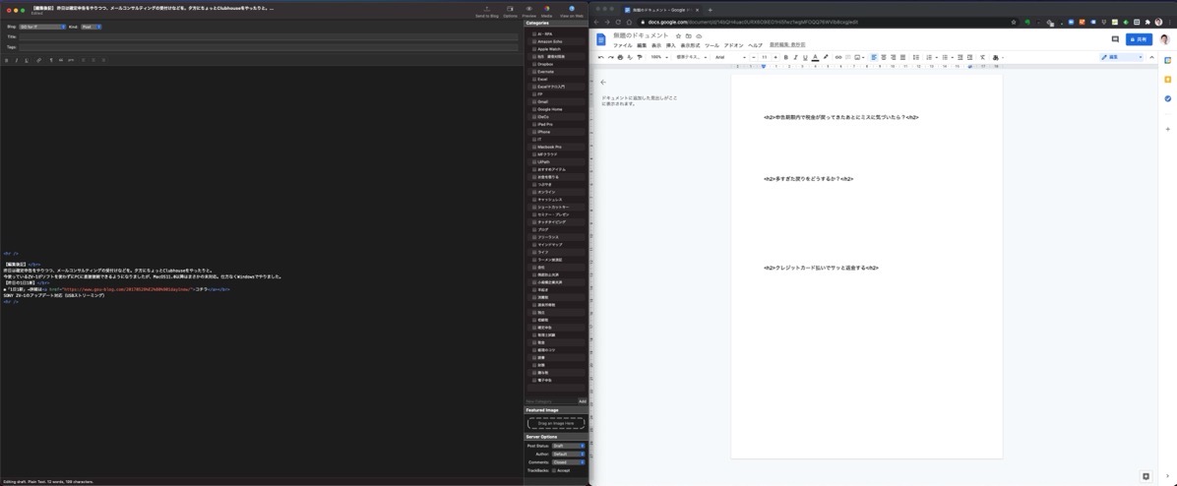Increase font size with plus in Docs

[x=774, y=57]
